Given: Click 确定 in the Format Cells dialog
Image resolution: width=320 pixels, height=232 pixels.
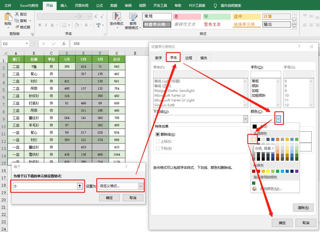Looking at the screenshot, I should [x=282, y=223].
